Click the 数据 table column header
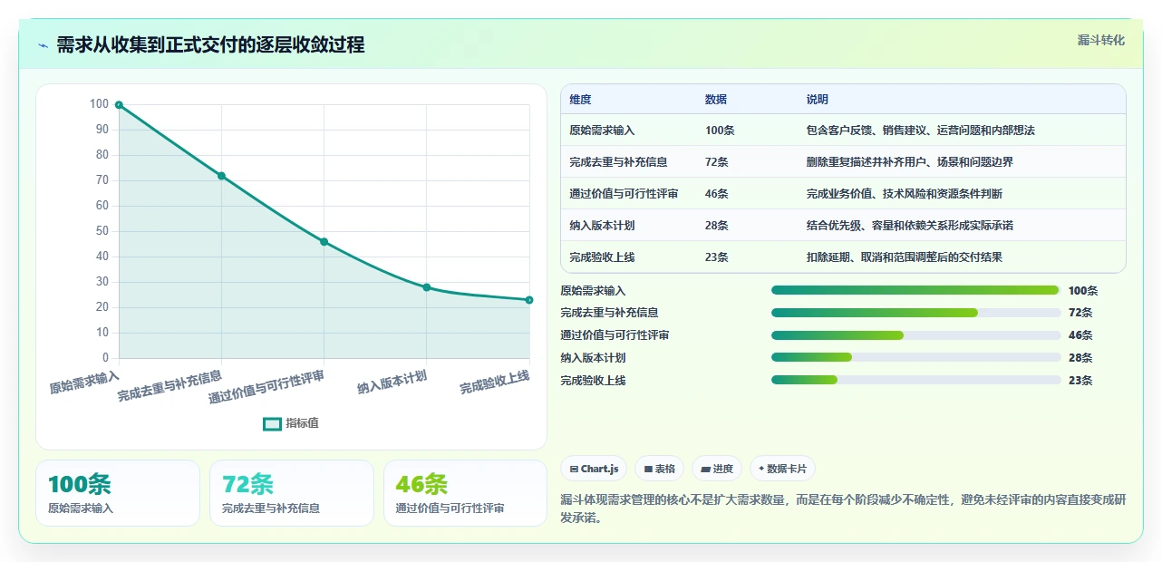 (x=716, y=100)
